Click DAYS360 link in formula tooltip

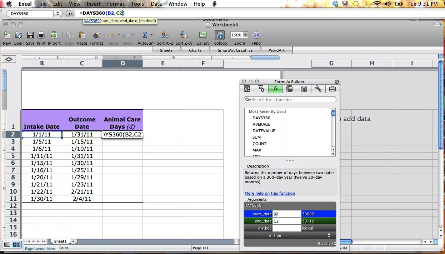91,21
